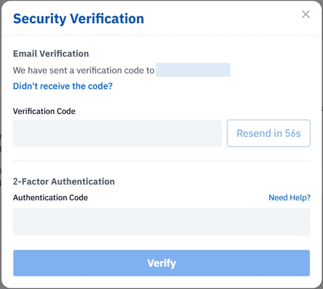323x289 pixels.
Task: Dismiss the dialog using the X icon
Action: [306, 14]
